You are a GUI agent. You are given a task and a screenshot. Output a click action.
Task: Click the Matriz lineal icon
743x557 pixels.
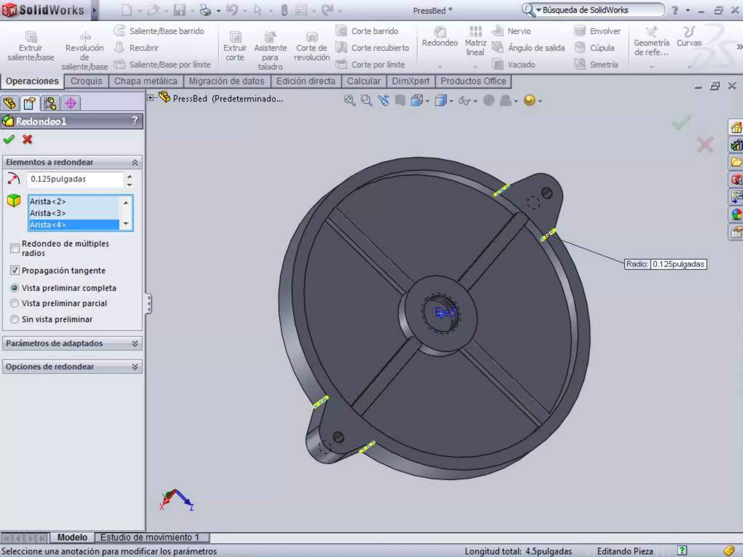tap(475, 32)
